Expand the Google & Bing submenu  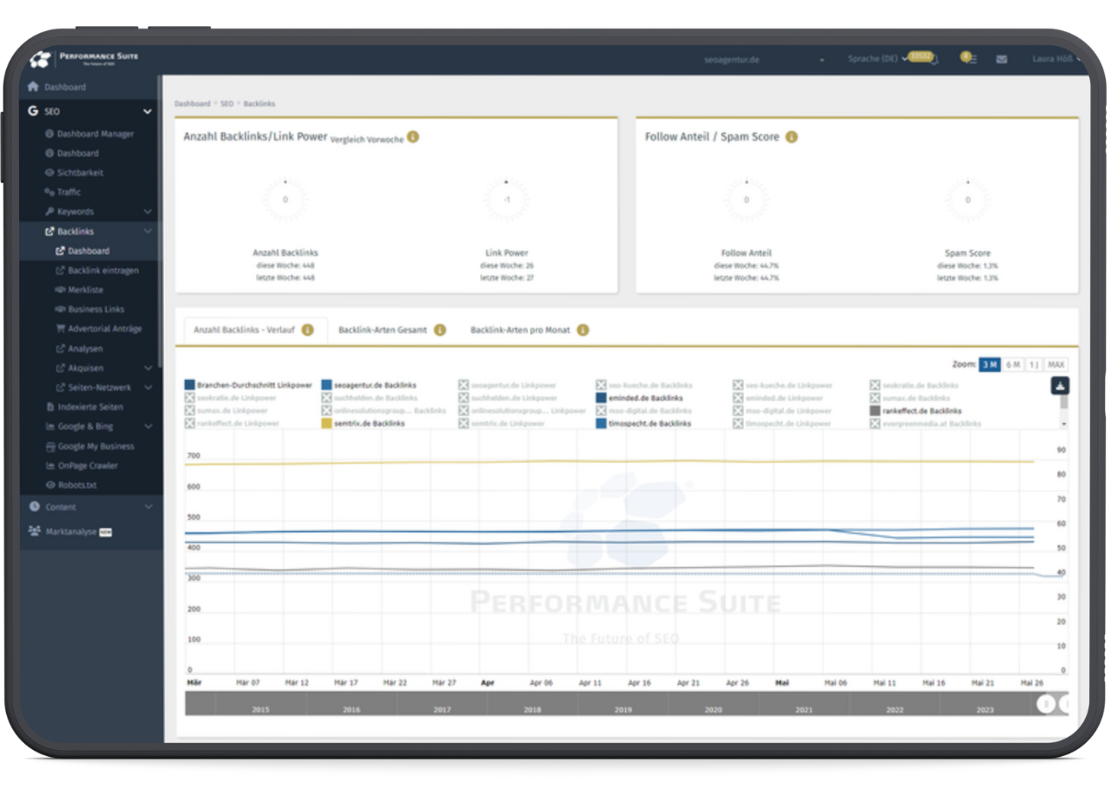click(148, 426)
